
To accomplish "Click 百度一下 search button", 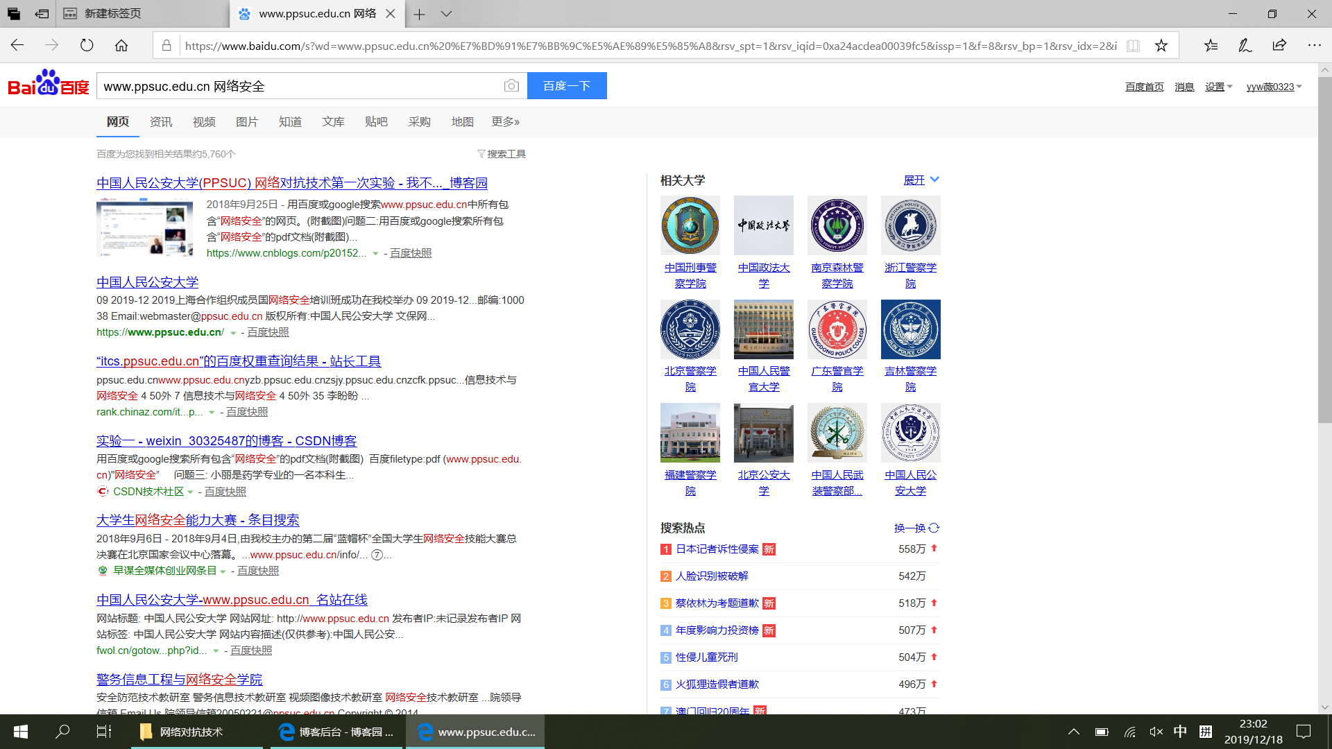I will (567, 86).
